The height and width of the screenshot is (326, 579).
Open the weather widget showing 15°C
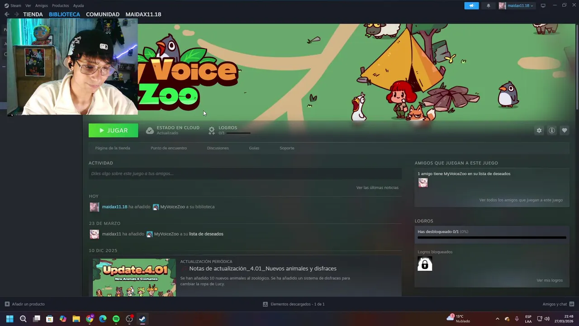[x=459, y=319]
